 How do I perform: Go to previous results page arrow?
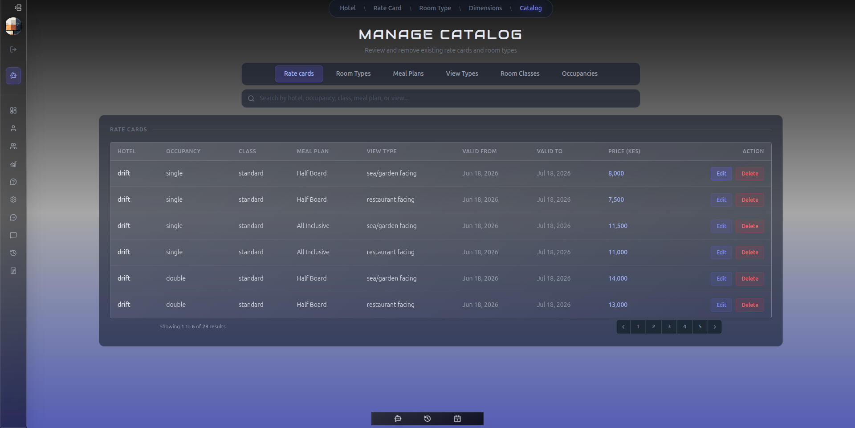click(x=623, y=327)
